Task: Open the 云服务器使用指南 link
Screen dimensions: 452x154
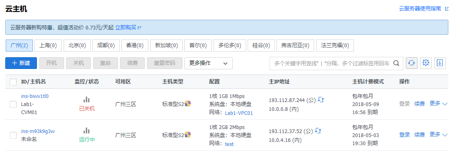Action: click(x=420, y=8)
